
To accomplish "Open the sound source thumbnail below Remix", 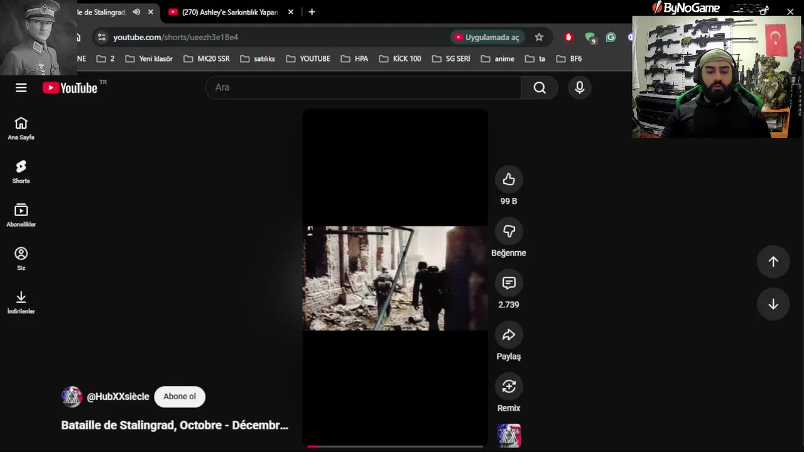I will (x=509, y=436).
